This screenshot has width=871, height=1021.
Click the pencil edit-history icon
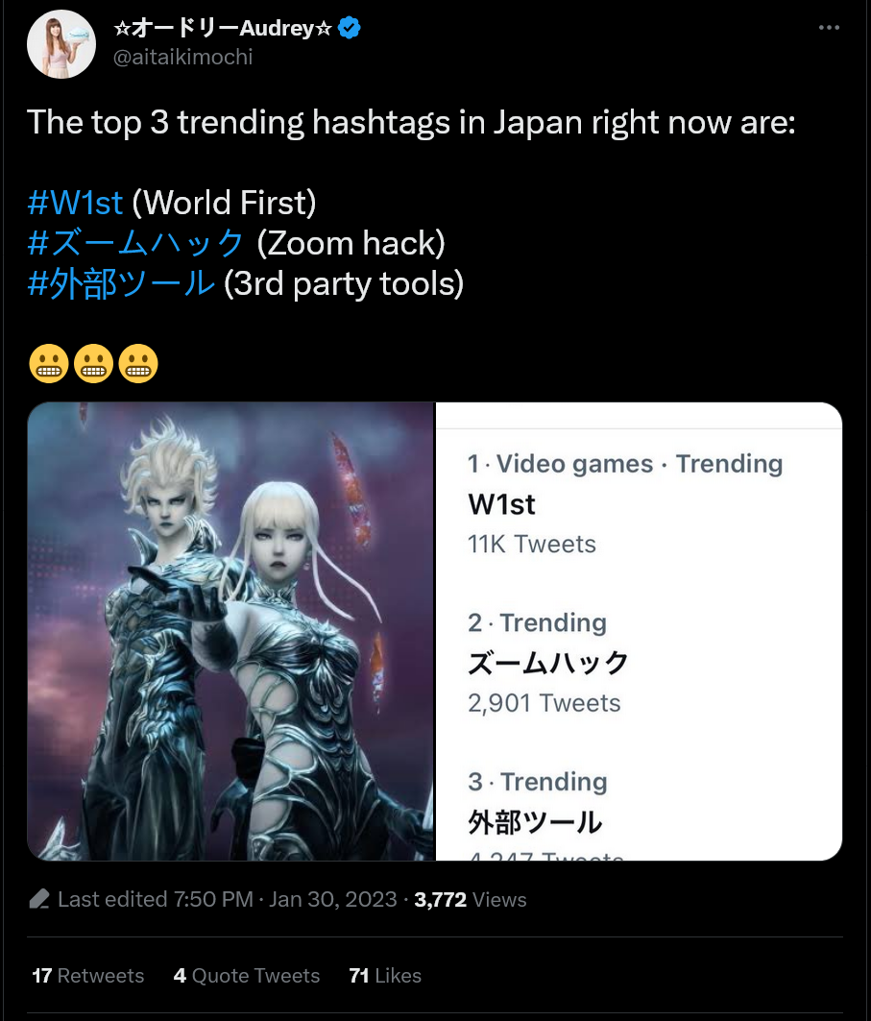pyautogui.click(x=39, y=899)
